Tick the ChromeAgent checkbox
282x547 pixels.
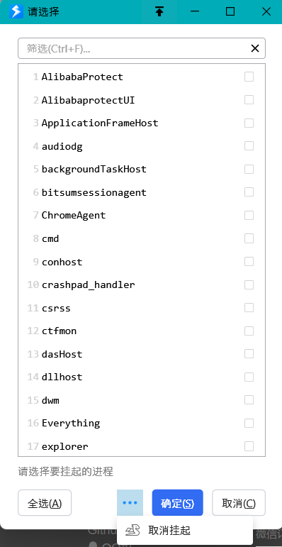[x=249, y=215]
